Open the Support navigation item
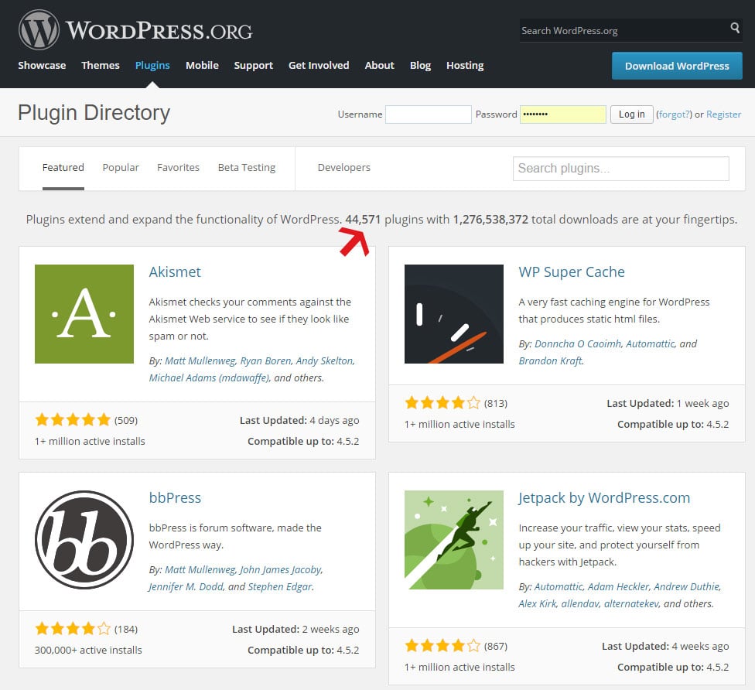 click(x=253, y=66)
